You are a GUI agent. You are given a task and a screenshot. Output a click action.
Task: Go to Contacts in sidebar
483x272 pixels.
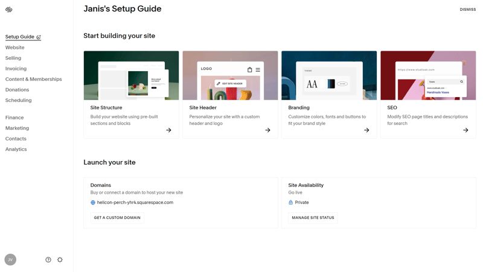pyautogui.click(x=16, y=139)
